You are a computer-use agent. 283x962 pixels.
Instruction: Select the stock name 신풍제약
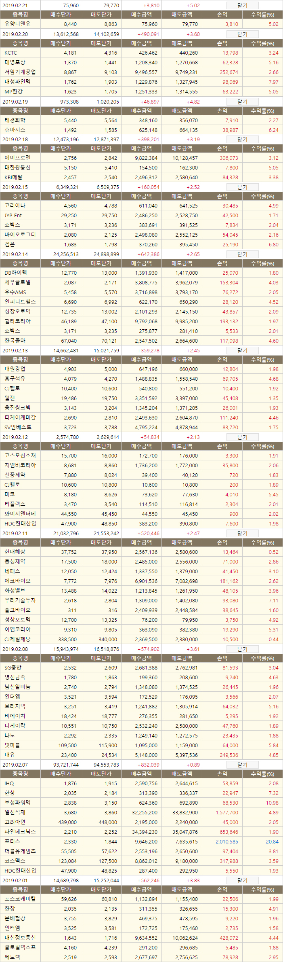coord(15,475)
